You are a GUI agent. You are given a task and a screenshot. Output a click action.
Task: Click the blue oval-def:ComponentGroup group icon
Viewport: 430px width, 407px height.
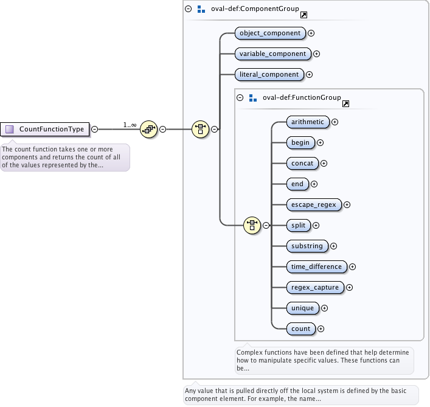click(201, 10)
